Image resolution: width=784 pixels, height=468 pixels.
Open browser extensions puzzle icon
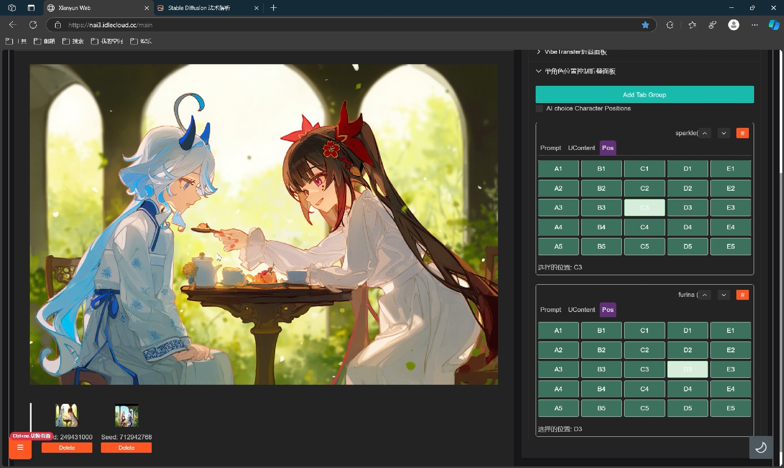point(670,25)
